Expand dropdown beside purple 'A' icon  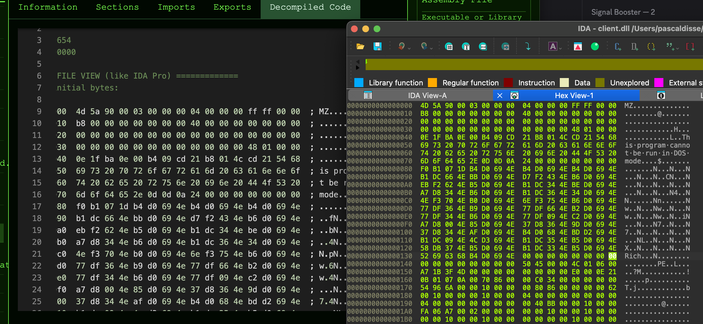click(560, 49)
